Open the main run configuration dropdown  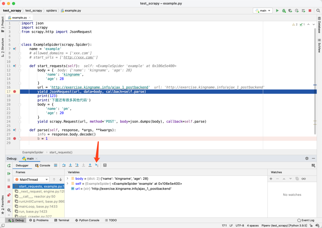point(263,10)
